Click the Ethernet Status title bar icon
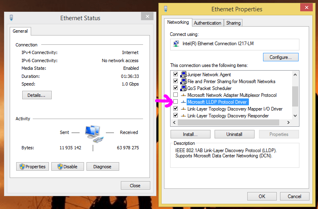The width and height of the screenshot is (318, 209). 11,18
